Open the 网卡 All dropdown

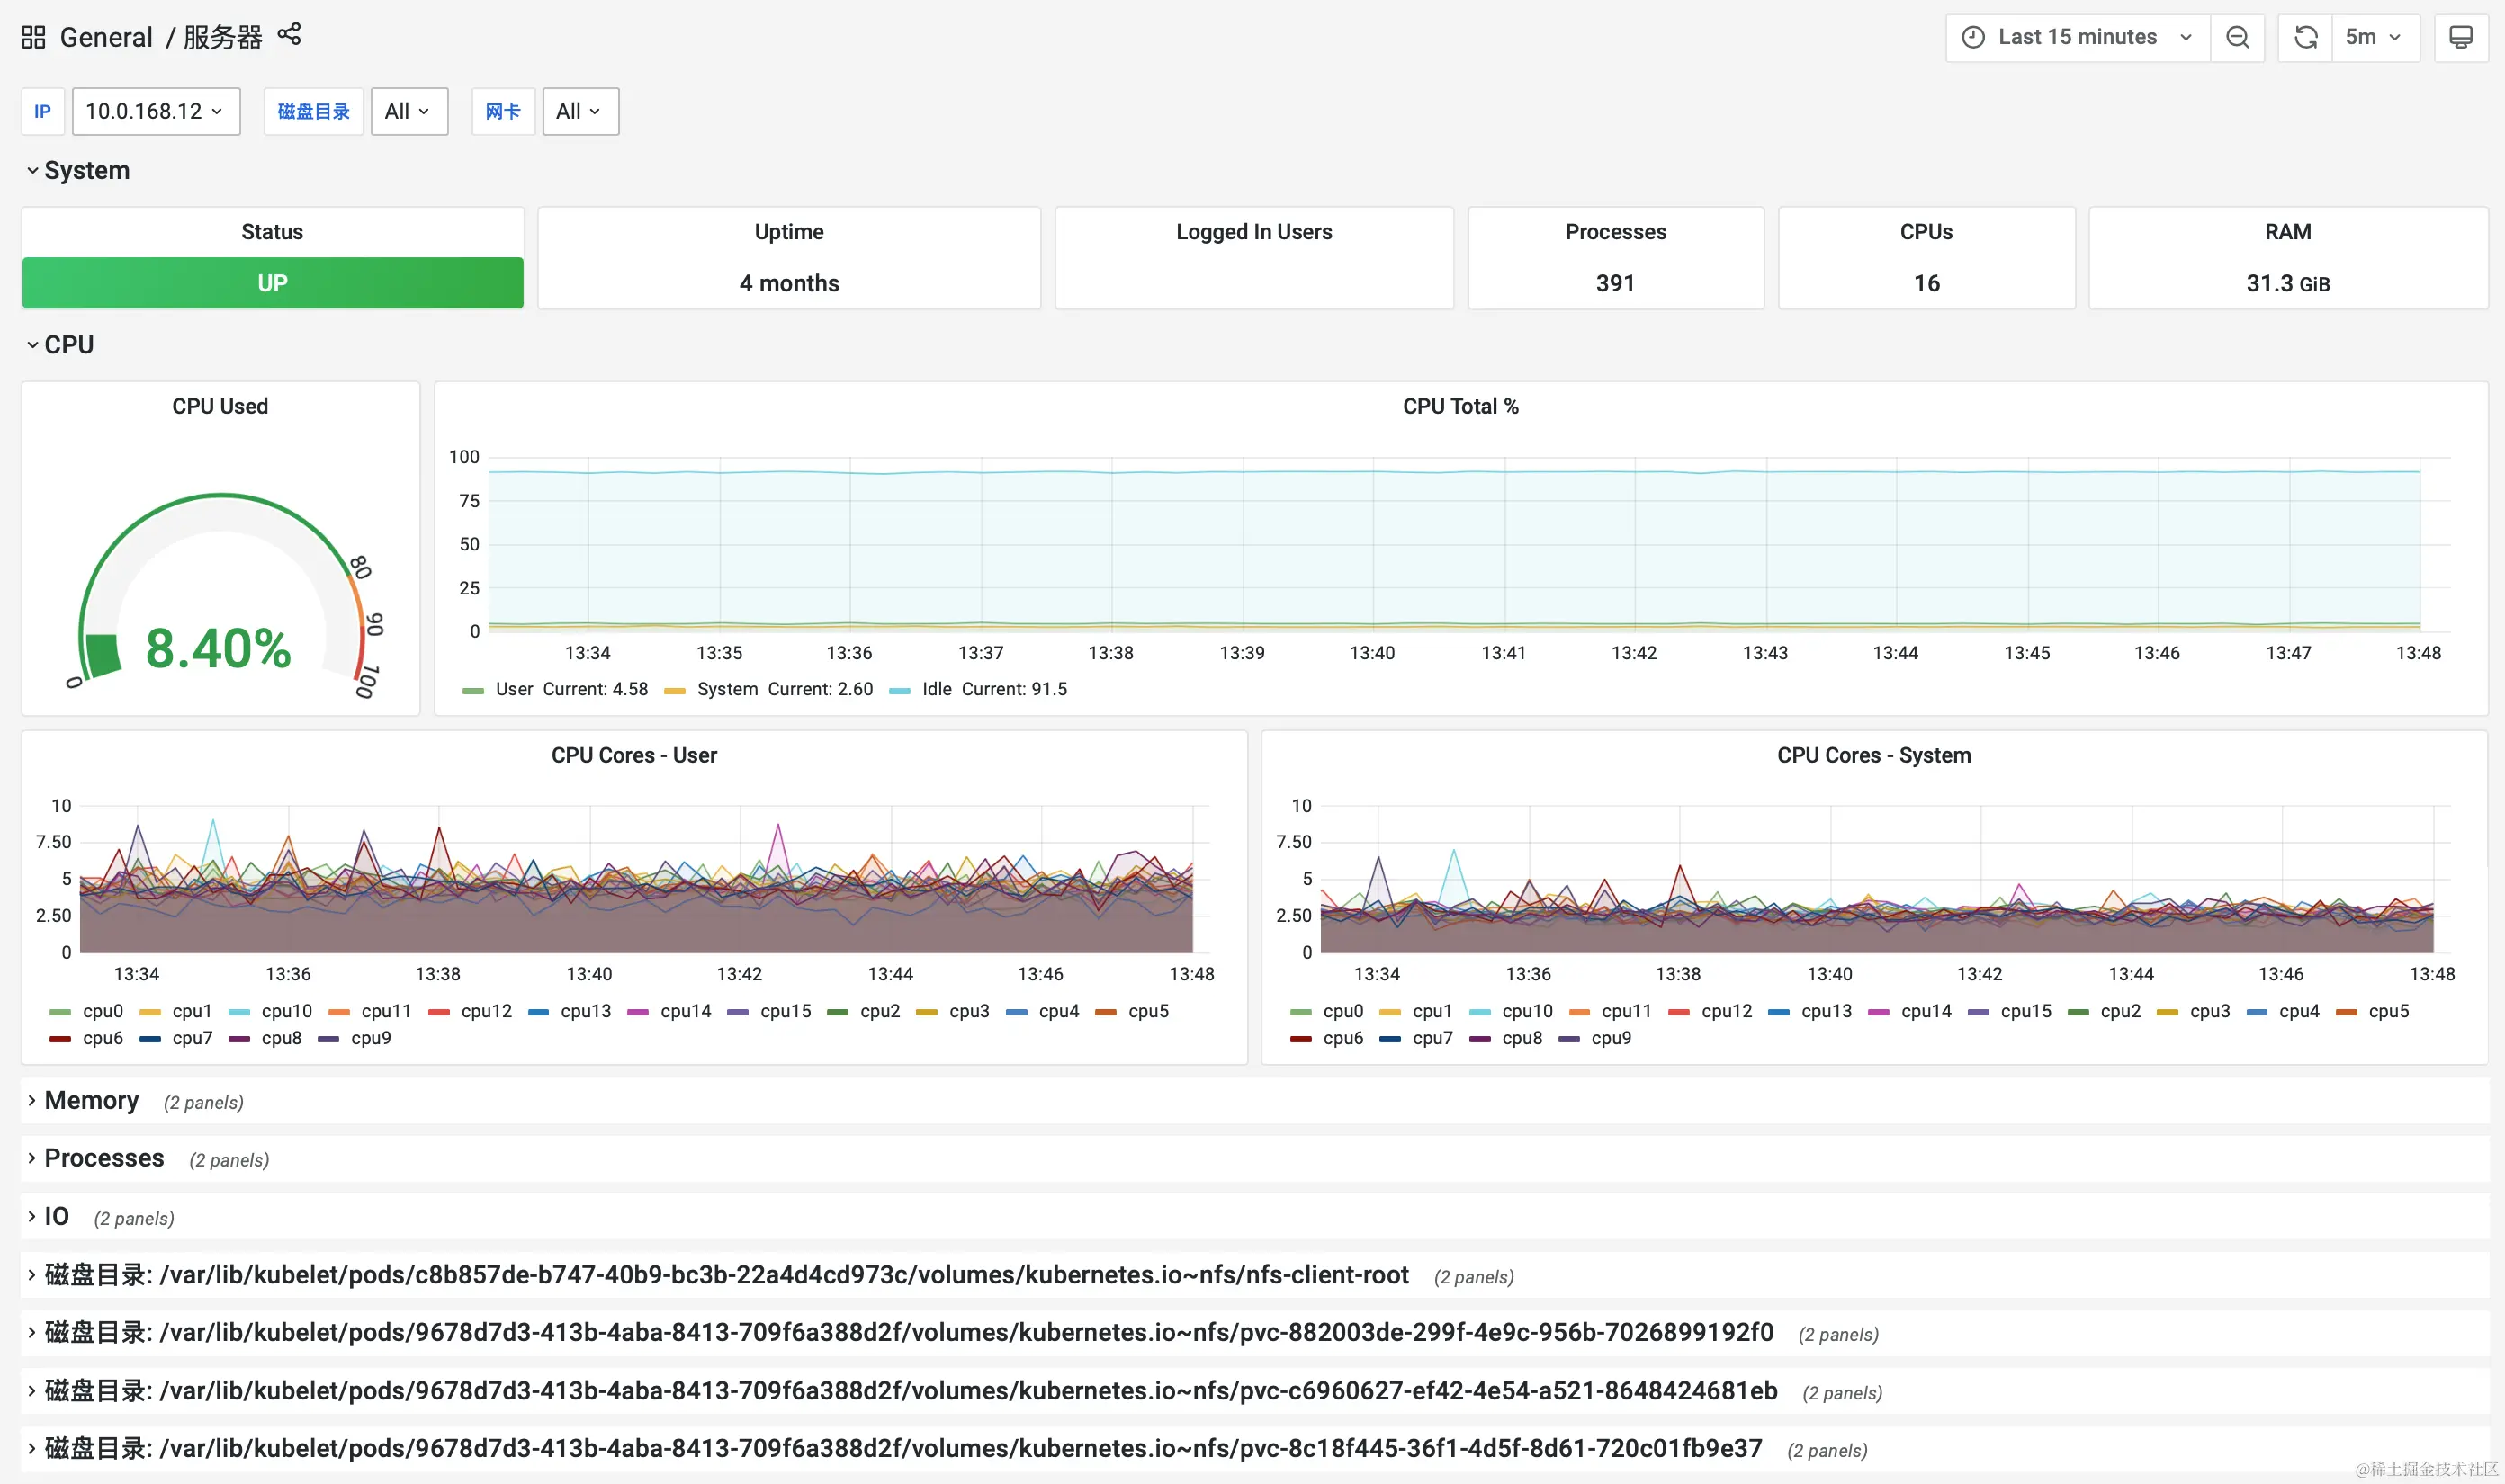click(x=579, y=111)
